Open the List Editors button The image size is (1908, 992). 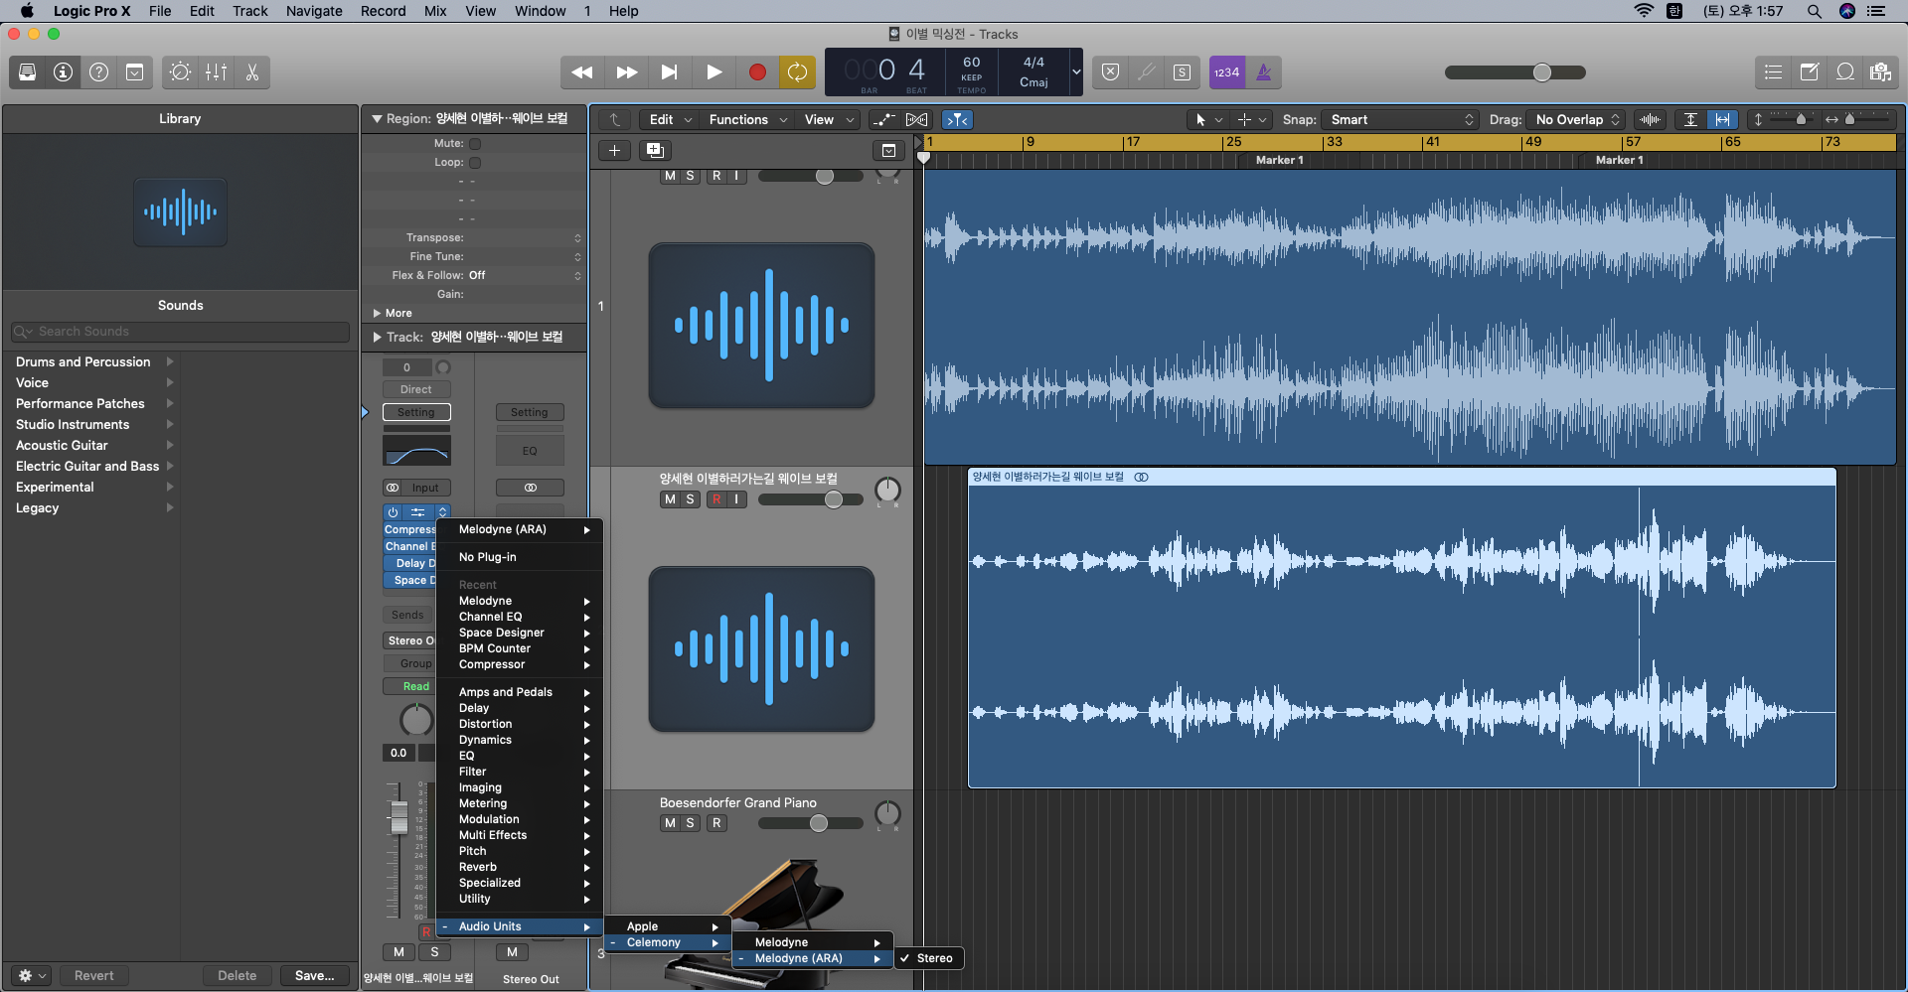pos(1773,72)
